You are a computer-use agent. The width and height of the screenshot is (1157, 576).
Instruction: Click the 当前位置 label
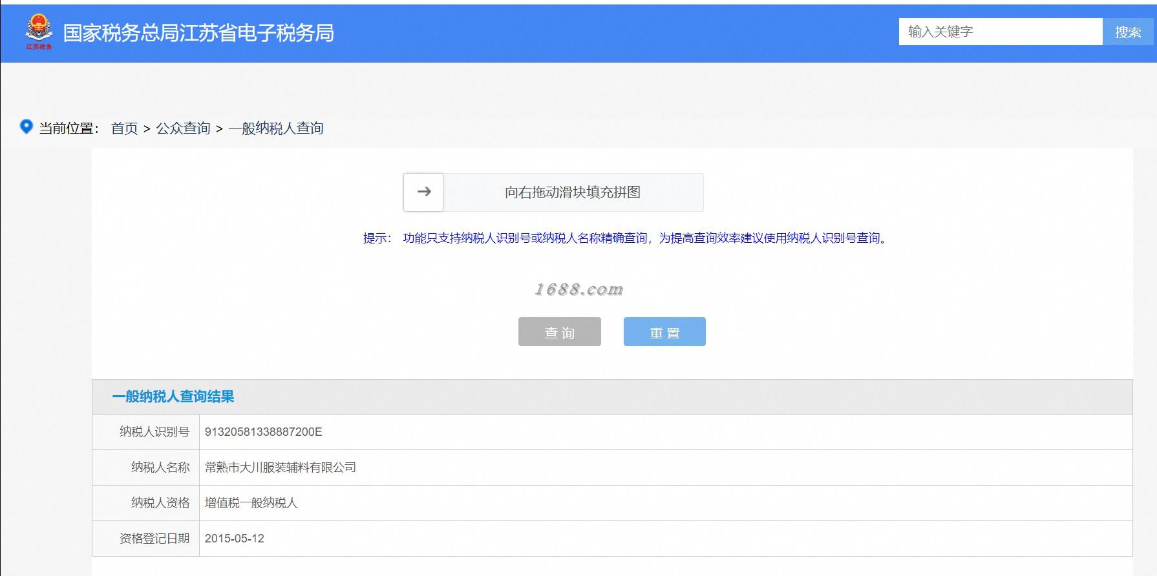[x=69, y=129]
